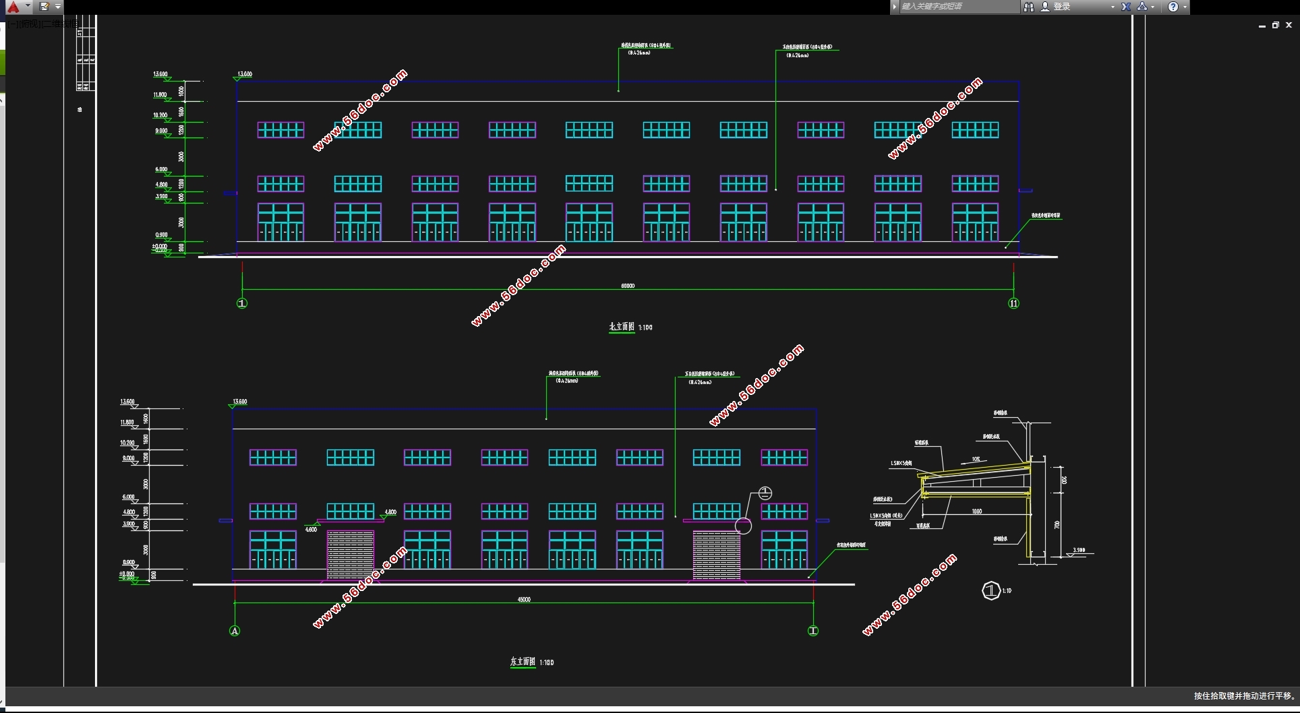The image size is (1300, 713).
Task: Select the 东立面图 title text
Action: [x=523, y=662]
